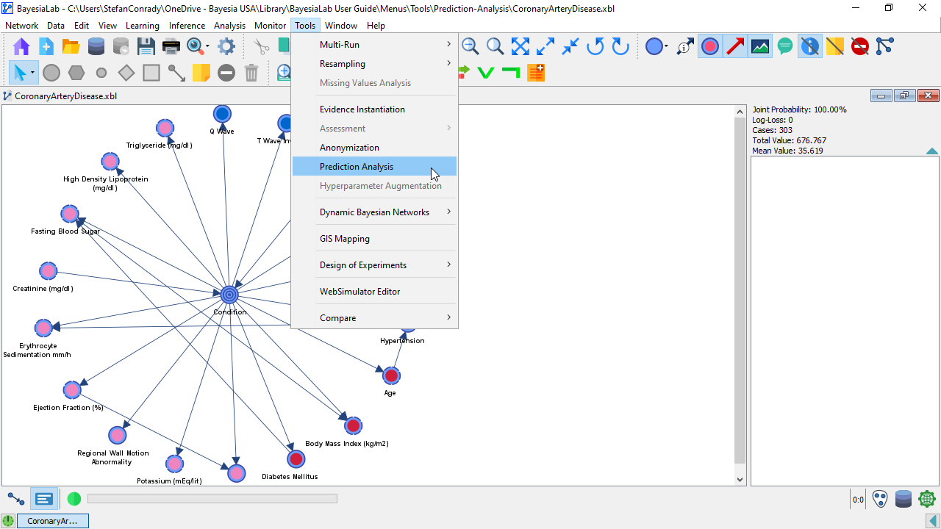Expand the Design of Experiments submenu
The width and height of the screenshot is (941, 529).
[374, 265]
